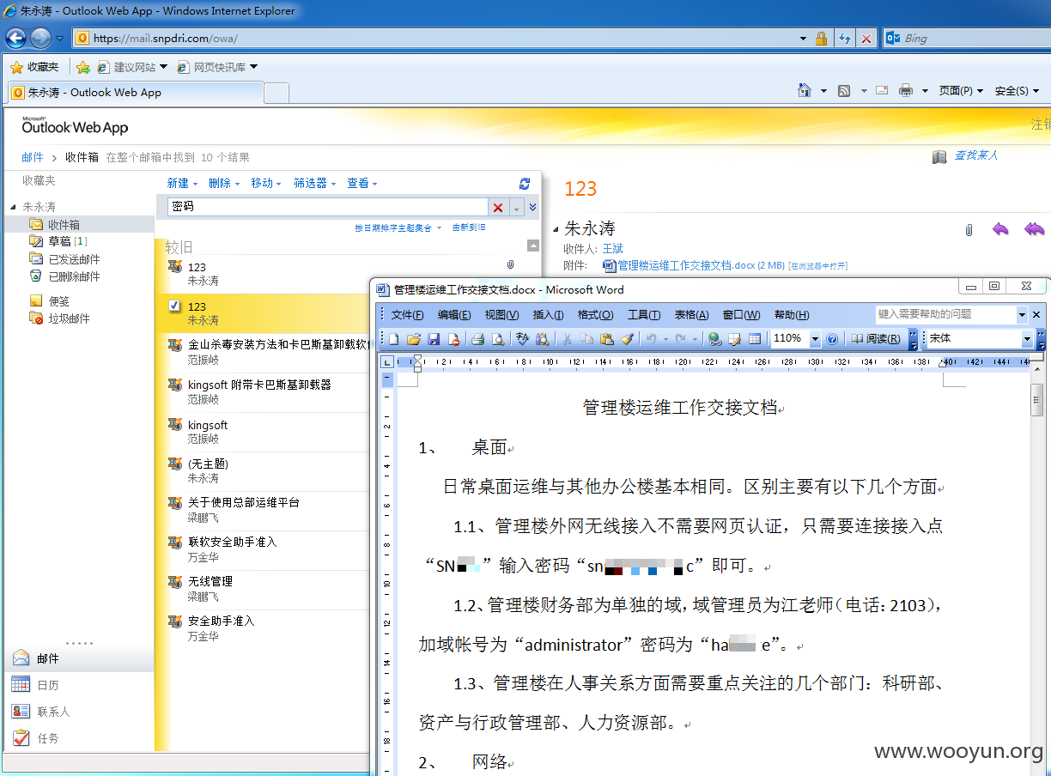Click the IE command bar printer icon
Image resolution: width=1051 pixels, height=776 pixels.
point(905,90)
